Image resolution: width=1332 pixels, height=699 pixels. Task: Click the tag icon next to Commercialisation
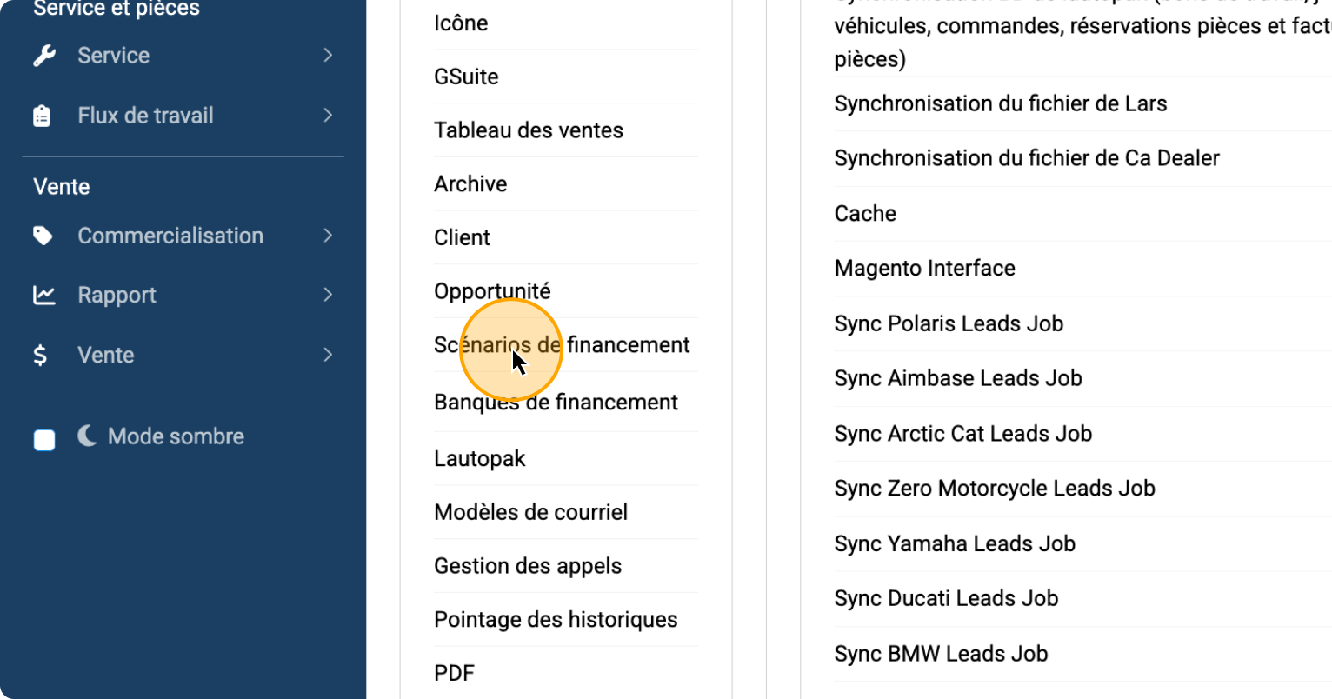point(43,236)
